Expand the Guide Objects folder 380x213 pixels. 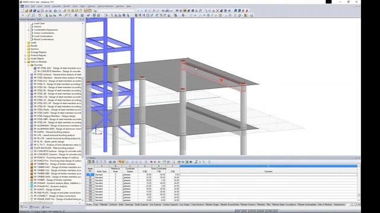pos(25,59)
